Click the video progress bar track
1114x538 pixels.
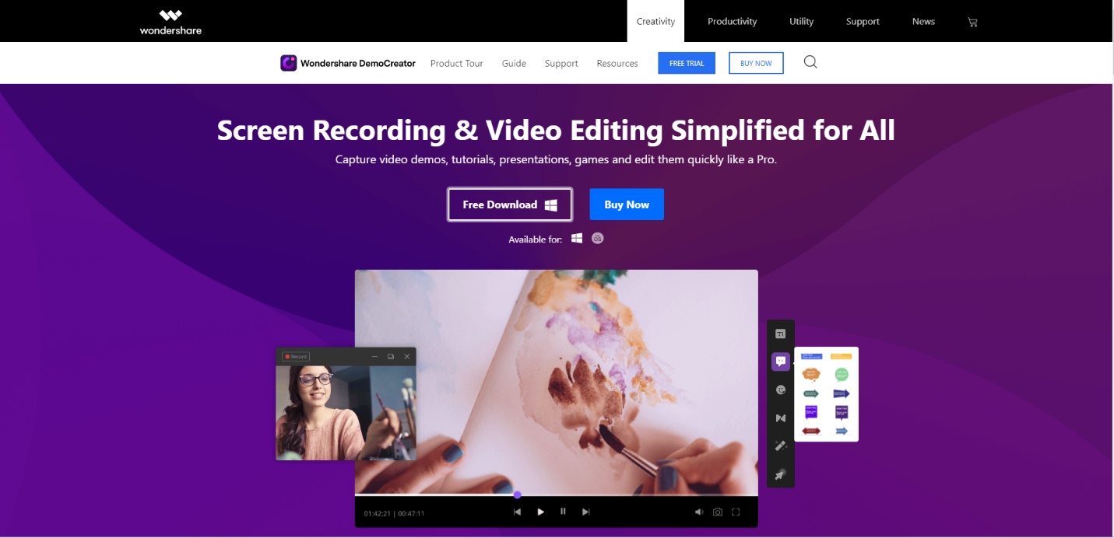click(x=556, y=495)
